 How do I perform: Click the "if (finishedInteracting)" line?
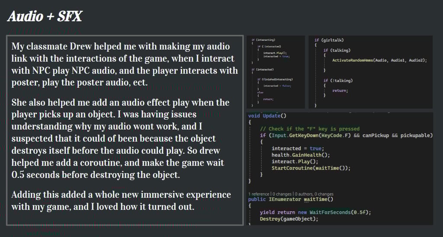tap(275, 80)
